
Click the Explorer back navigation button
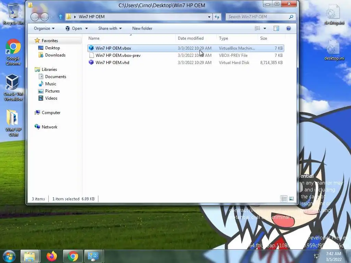coord(35,17)
